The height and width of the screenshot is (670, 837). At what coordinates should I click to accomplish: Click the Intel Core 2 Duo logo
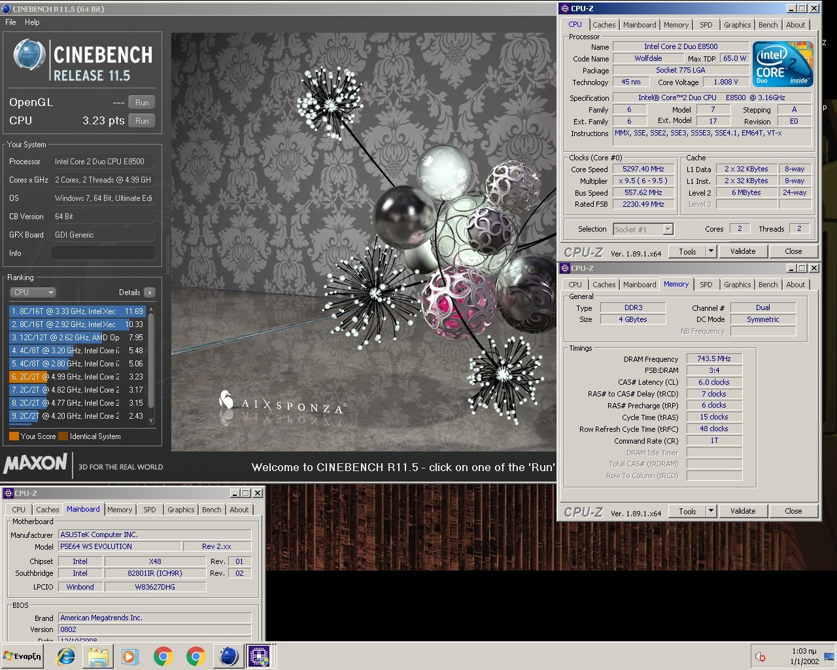(783, 63)
